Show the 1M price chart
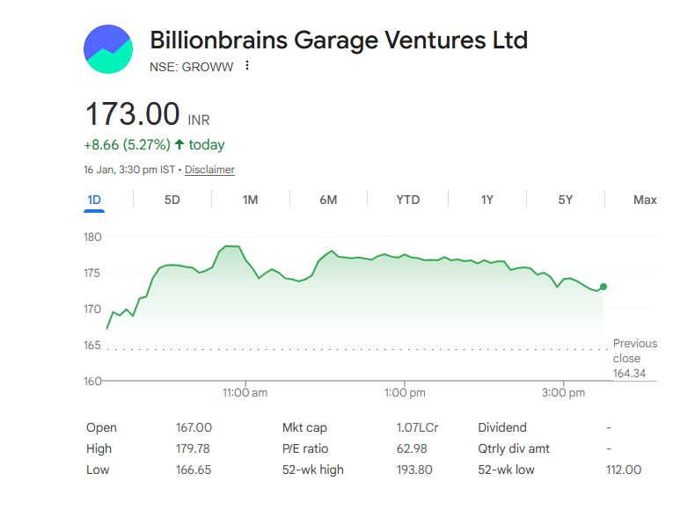Image resolution: width=673 pixels, height=510 pixels. [250, 200]
